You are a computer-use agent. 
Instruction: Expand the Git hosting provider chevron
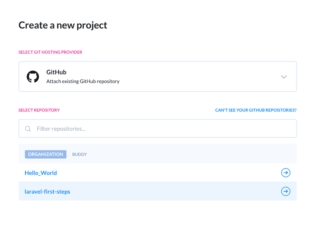tap(284, 77)
